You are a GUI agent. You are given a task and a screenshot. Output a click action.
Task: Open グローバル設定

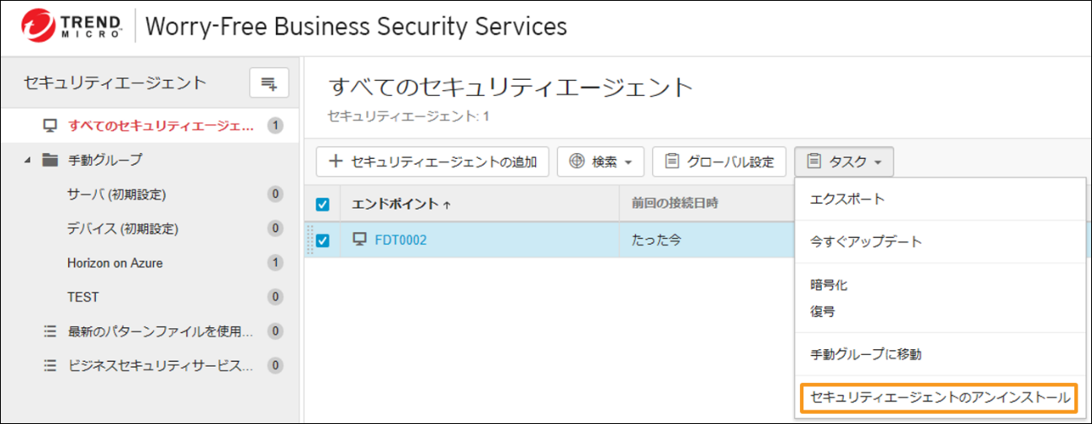718,162
